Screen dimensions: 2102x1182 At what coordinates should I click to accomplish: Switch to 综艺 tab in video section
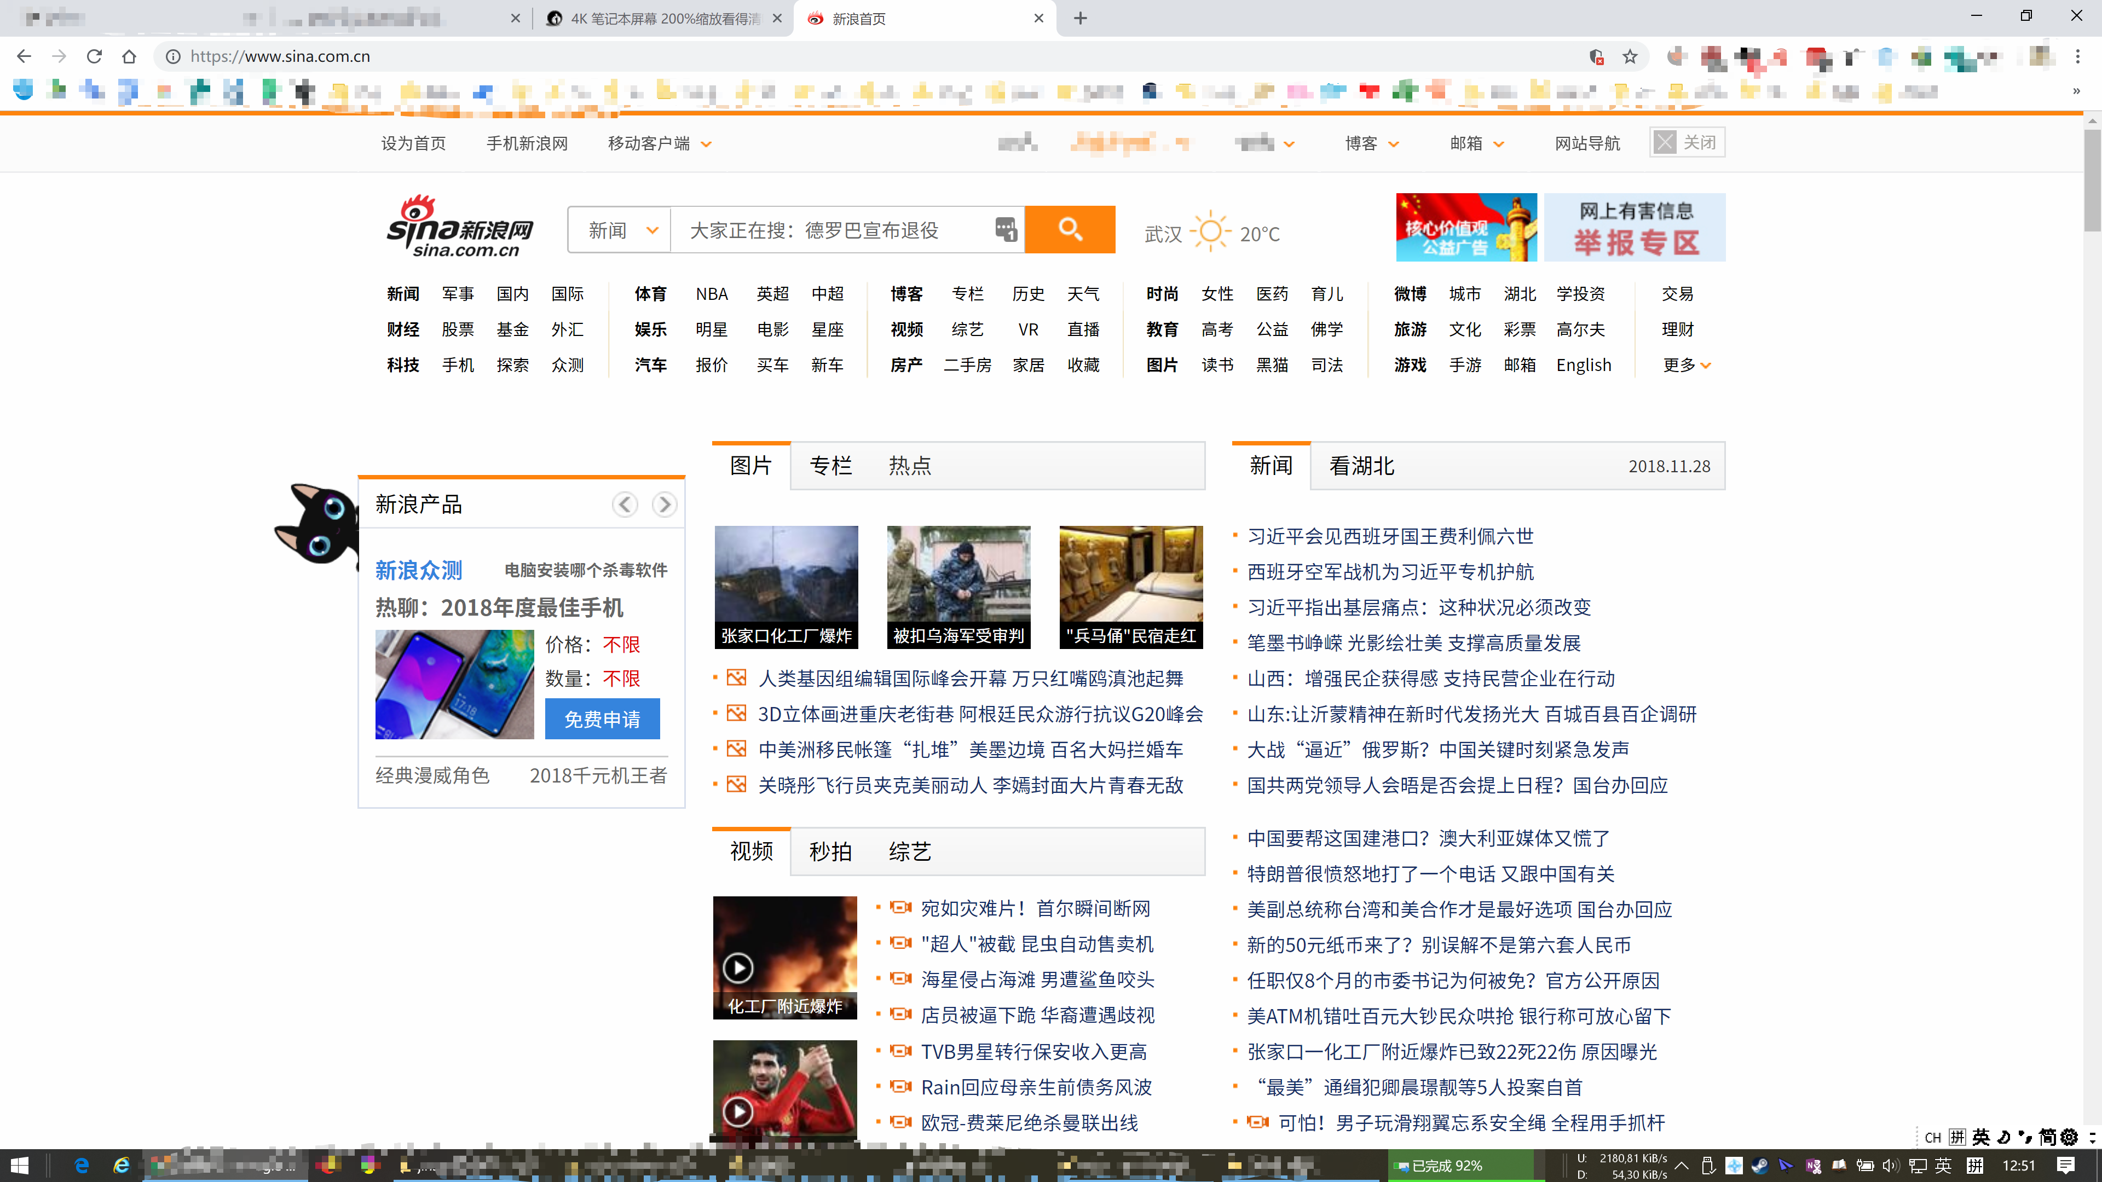pos(910,851)
